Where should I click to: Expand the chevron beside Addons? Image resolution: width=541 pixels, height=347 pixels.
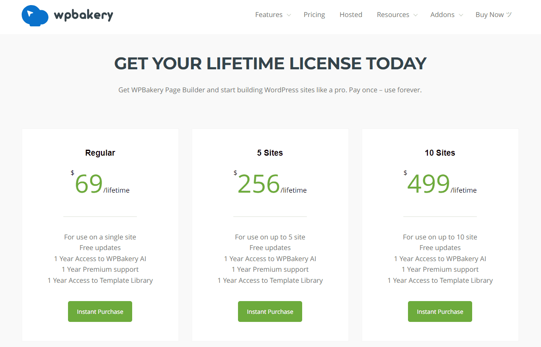pyautogui.click(x=461, y=15)
